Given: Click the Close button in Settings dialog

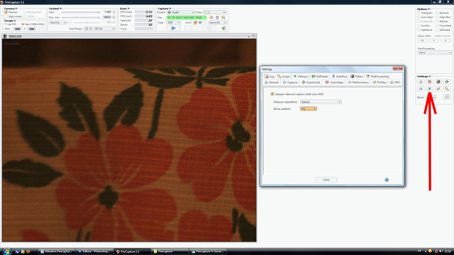Looking at the screenshot, I should click(326, 180).
